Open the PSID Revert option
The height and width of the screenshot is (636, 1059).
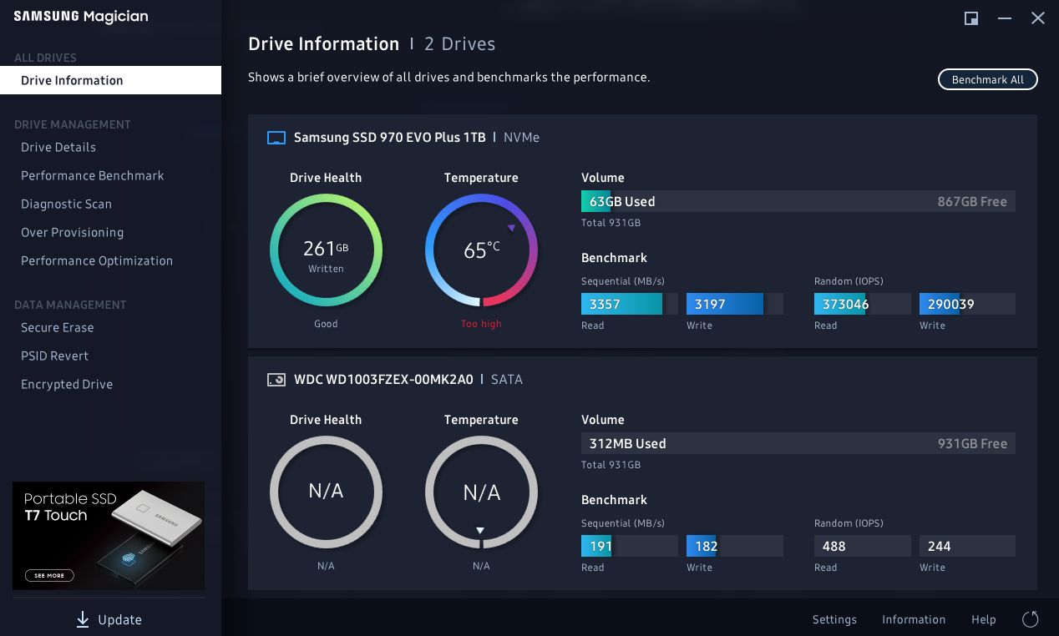pos(54,356)
